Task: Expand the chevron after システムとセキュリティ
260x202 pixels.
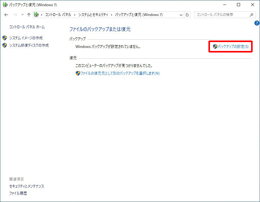Action: pyautogui.click(x=111, y=15)
